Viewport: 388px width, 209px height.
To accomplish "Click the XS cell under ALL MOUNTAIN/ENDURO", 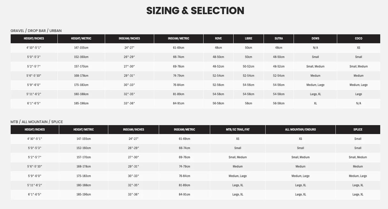I will pos(300,139).
